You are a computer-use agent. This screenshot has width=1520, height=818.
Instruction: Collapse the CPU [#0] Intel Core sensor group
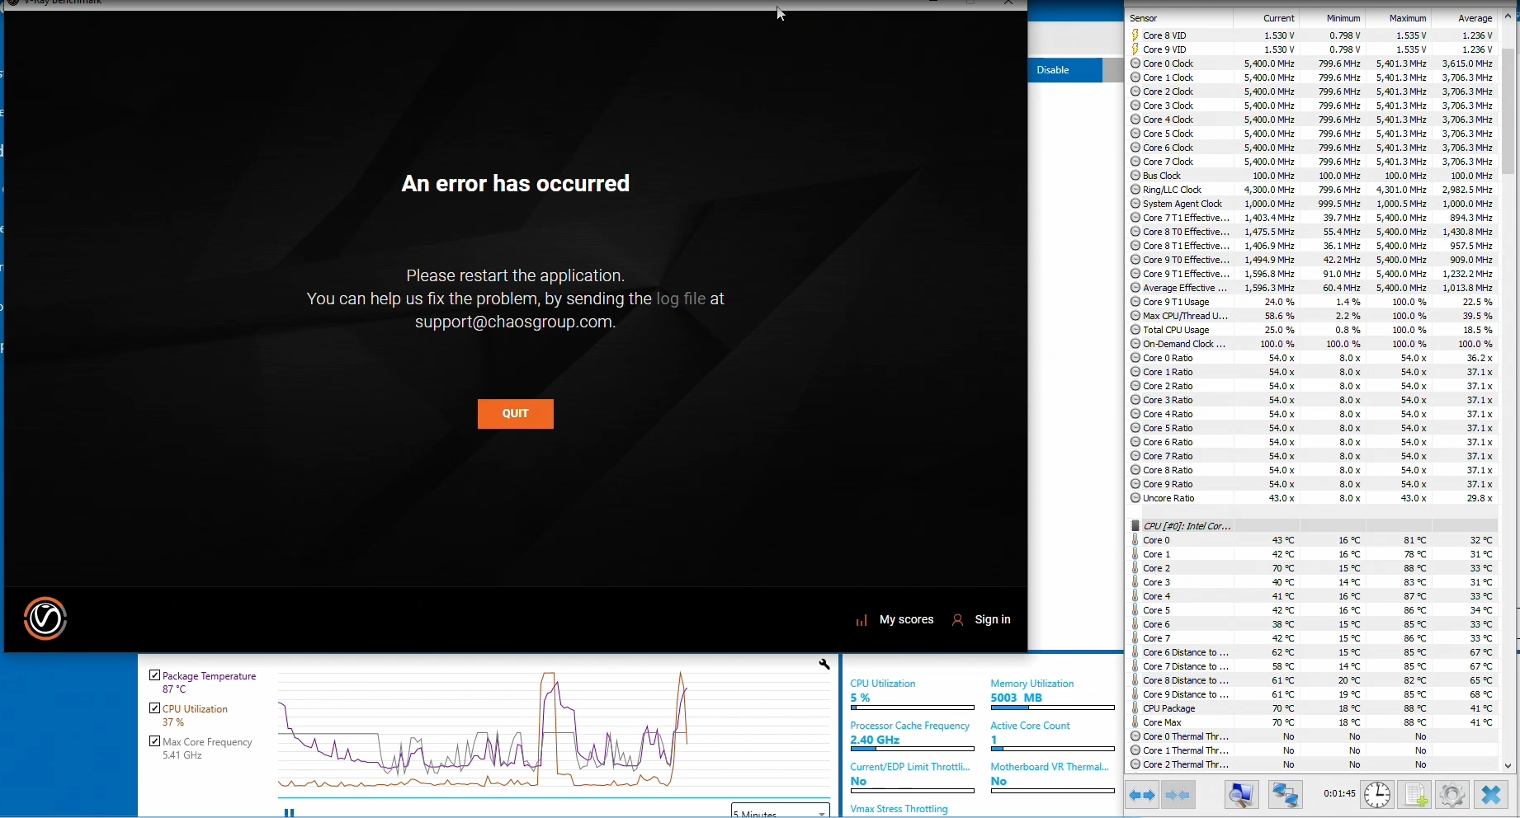pyautogui.click(x=1135, y=526)
